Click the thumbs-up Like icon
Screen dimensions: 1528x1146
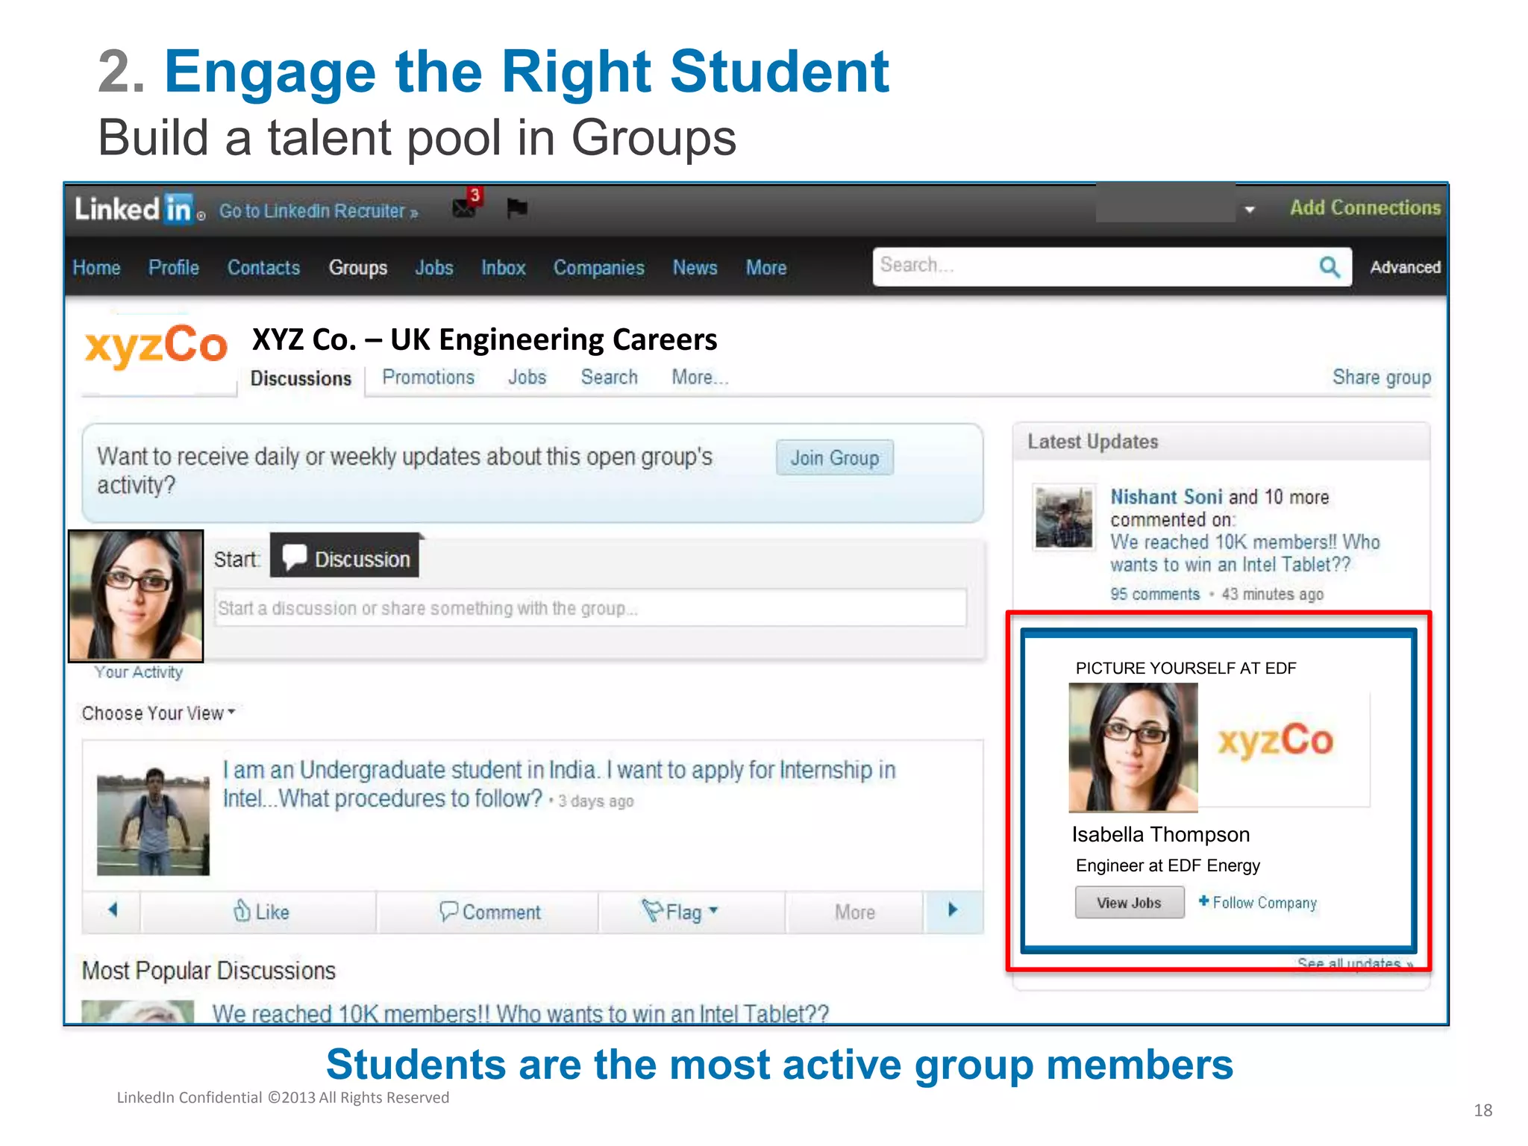pyautogui.click(x=242, y=911)
